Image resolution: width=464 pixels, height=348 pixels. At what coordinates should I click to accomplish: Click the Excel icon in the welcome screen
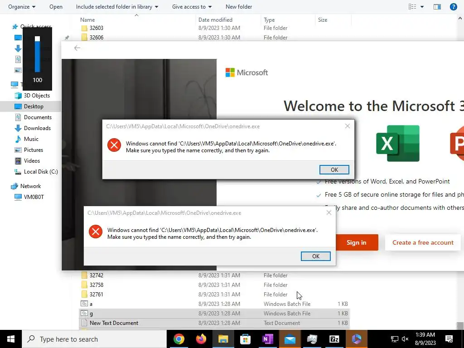coord(398,143)
